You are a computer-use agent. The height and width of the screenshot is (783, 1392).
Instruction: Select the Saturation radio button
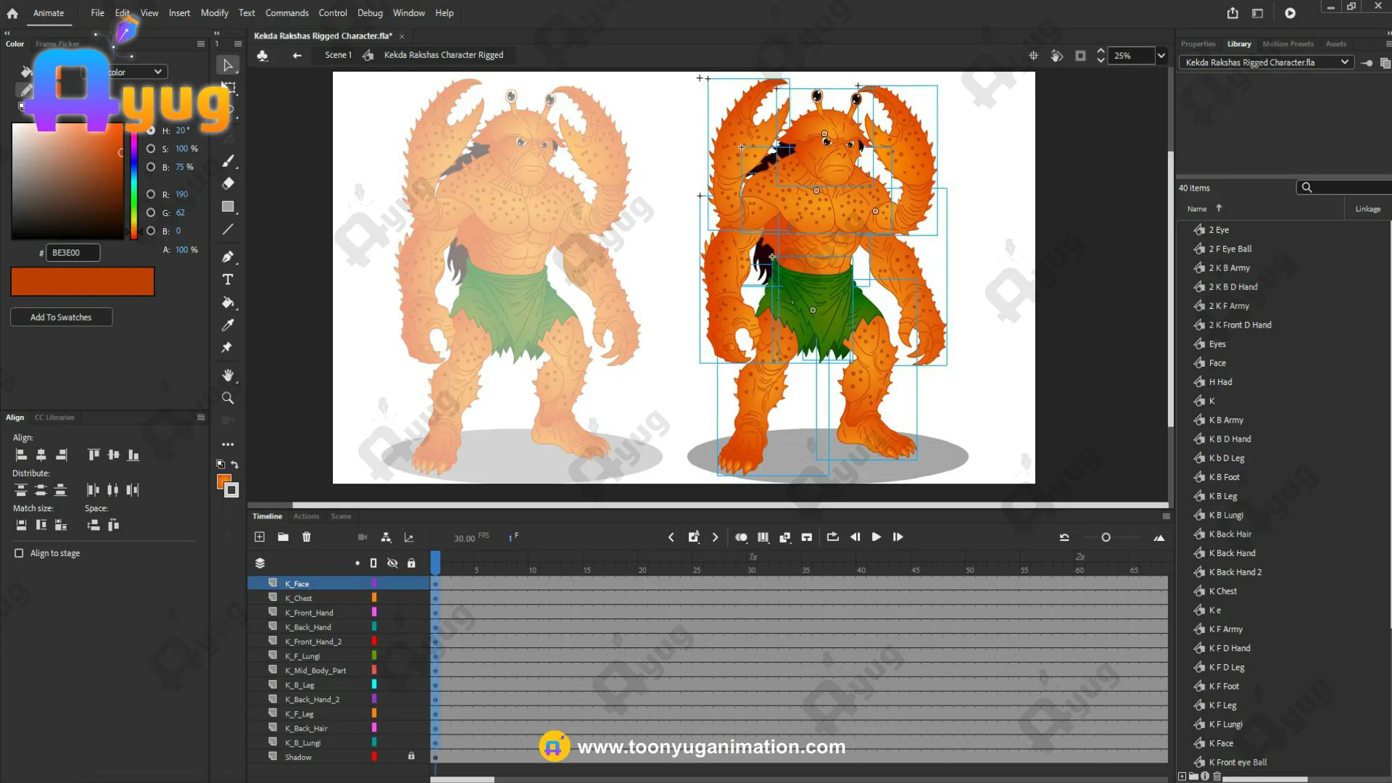(x=151, y=149)
